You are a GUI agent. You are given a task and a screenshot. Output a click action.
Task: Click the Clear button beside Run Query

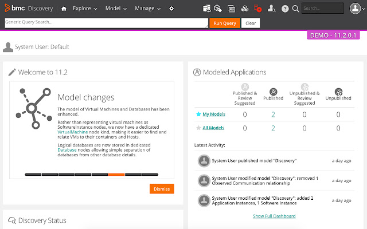click(251, 23)
